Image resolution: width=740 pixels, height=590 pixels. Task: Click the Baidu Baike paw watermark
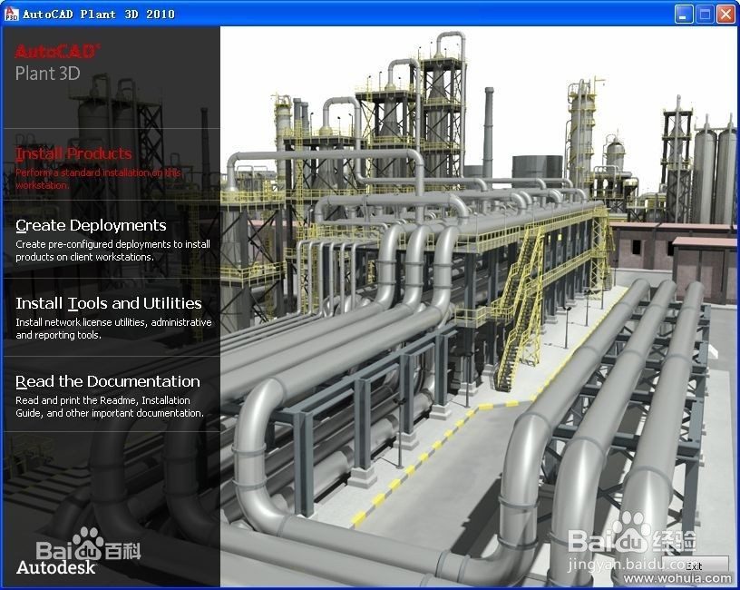tap(88, 545)
